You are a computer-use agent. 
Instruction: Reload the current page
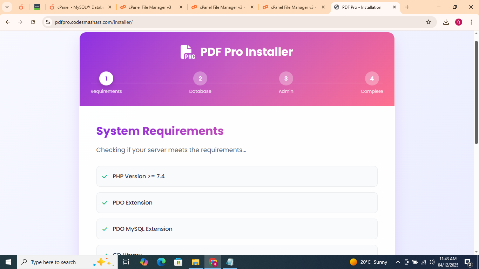(33, 22)
